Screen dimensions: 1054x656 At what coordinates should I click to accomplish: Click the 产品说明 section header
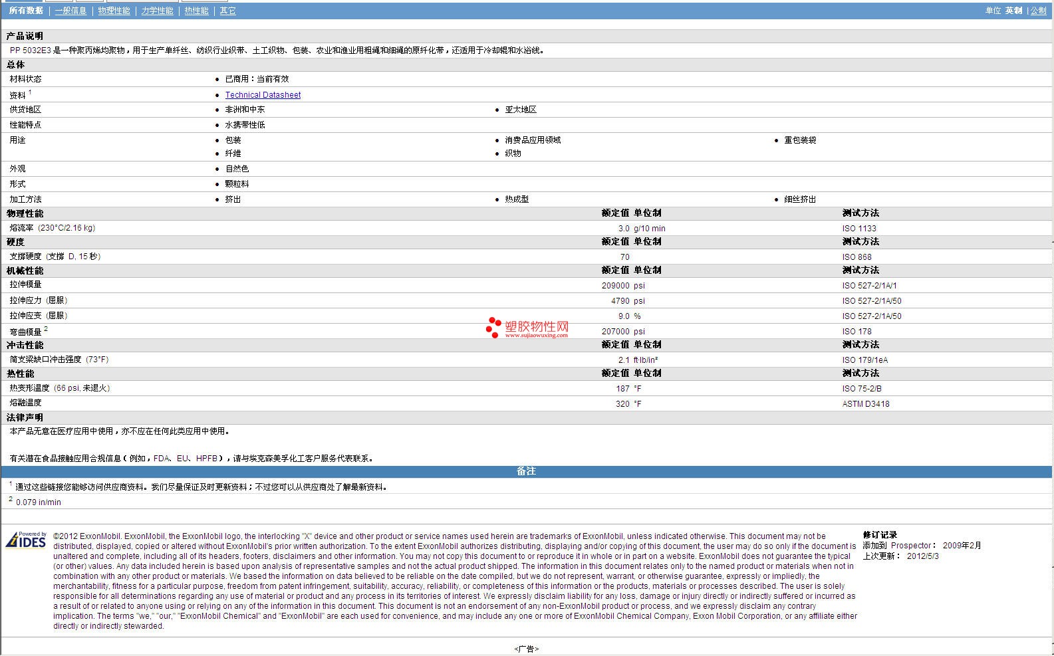(25, 36)
